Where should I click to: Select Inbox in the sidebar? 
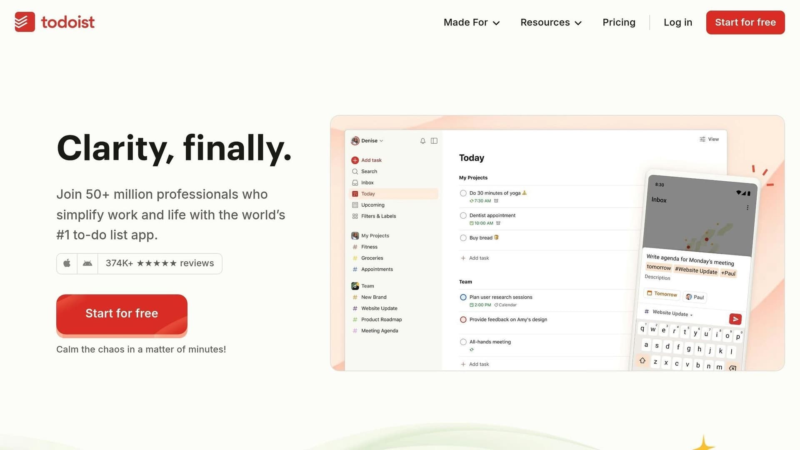coord(367,182)
